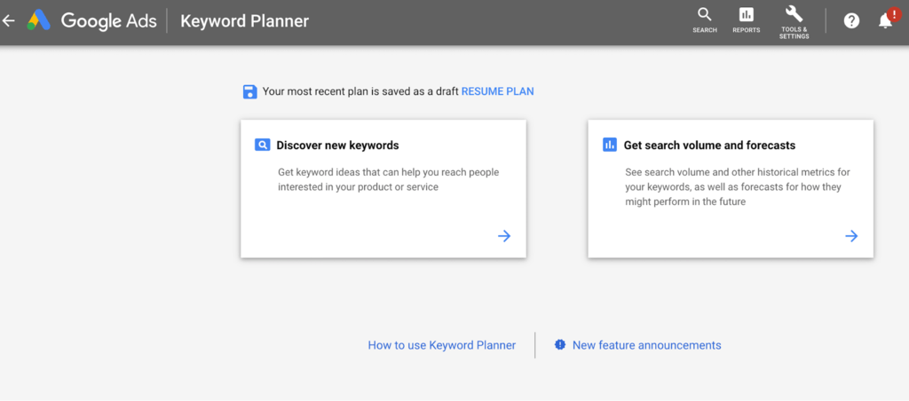909x401 pixels.
Task: Click the saved draft floppy disk icon
Action: (249, 91)
